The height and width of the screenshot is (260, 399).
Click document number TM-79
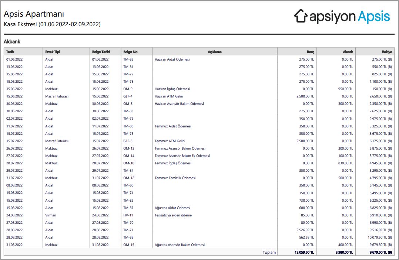[128, 118]
